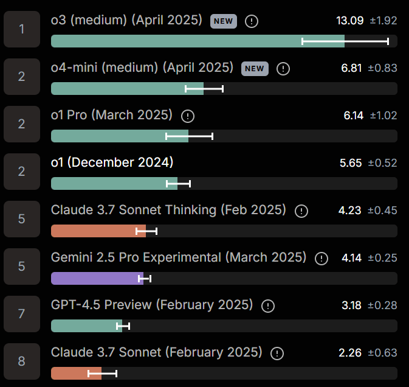Click the o3 (medium) green score bar
The image size is (409, 387).
coord(176,41)
